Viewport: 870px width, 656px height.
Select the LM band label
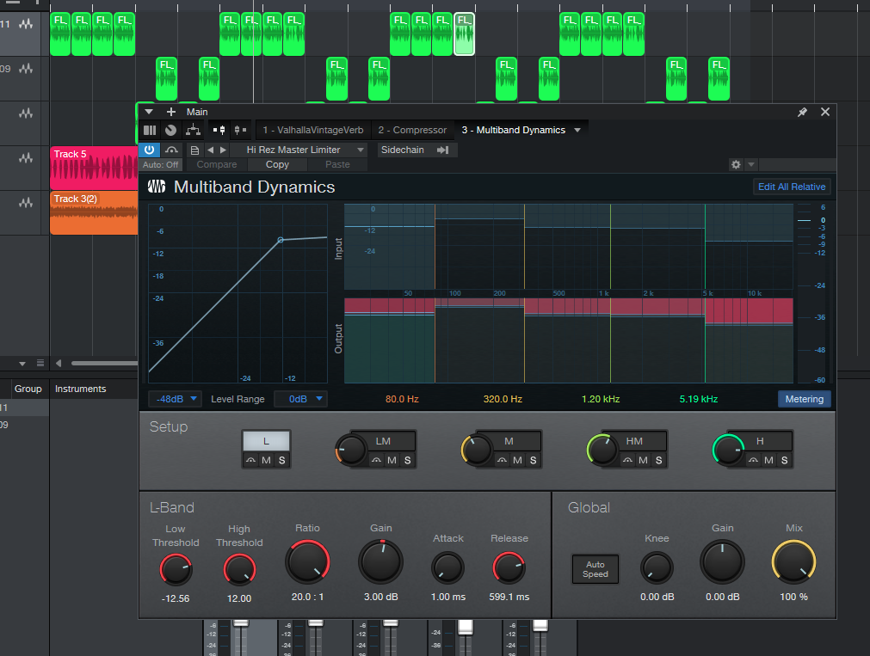click(x=384, y=441)
